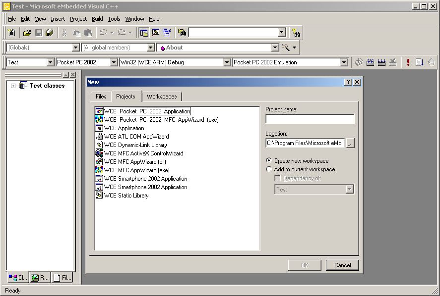Open the Find combo box dropdown arrow
The height and width of the screenshot is (296, 440).
(x=281, y=33)
